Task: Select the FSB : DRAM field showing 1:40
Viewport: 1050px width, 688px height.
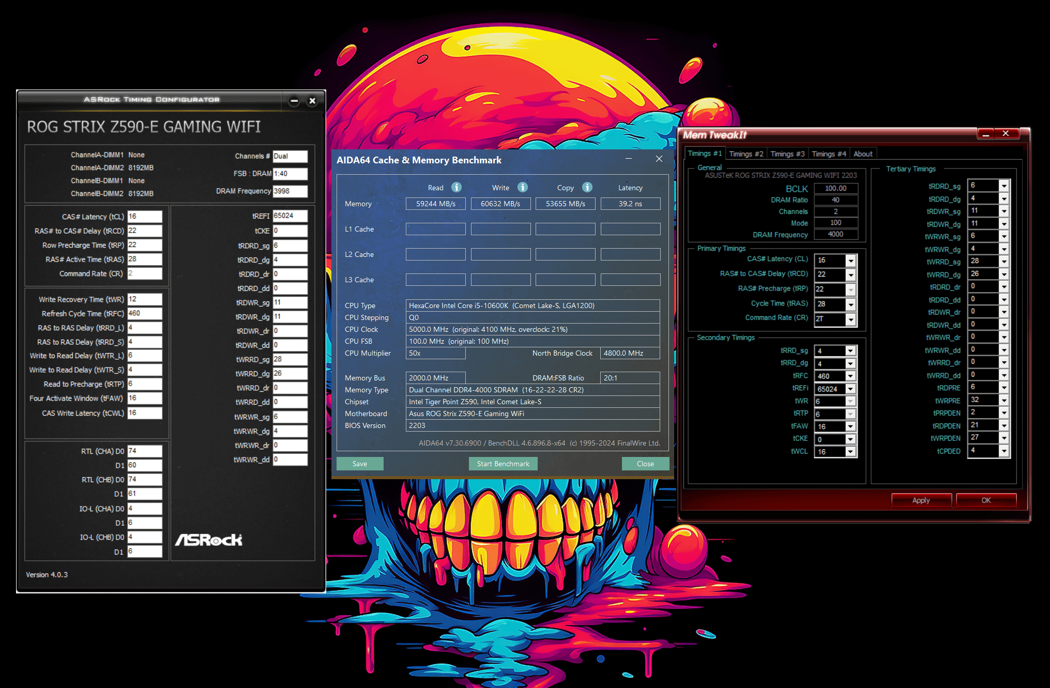Action: 290,174
